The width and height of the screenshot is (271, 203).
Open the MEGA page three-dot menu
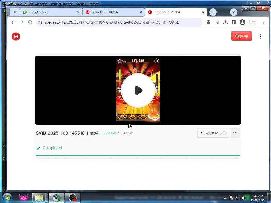pos(260,36)
